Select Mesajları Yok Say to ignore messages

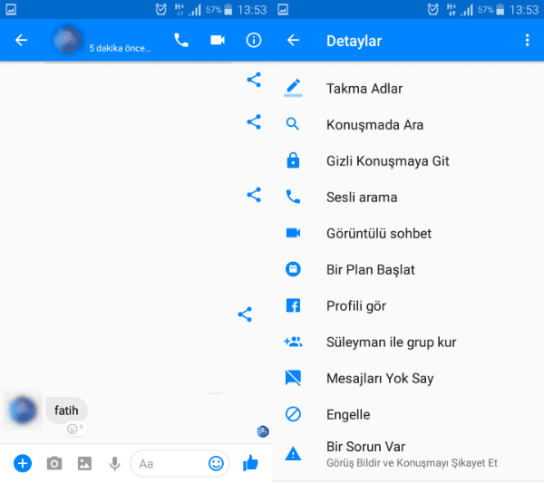coord(408,378)
